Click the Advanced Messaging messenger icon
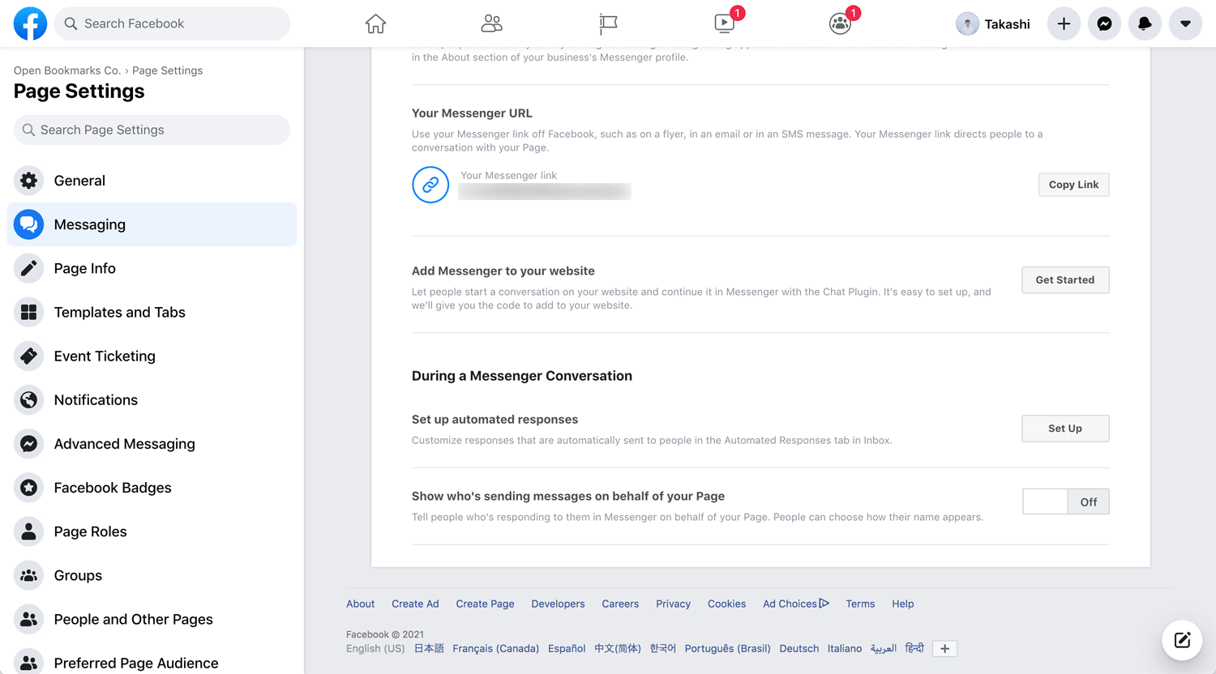The height and width of the screenshot is (674, 1216). (28, 443)
